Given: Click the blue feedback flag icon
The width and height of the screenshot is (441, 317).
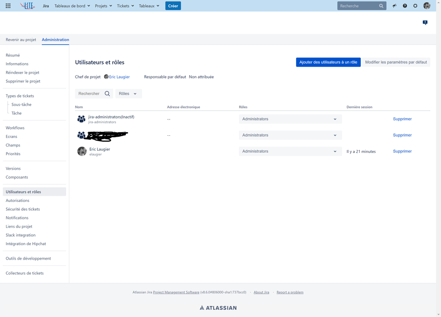Looking at the screenshot, I should pyautogui.click(x=425, y=22).
